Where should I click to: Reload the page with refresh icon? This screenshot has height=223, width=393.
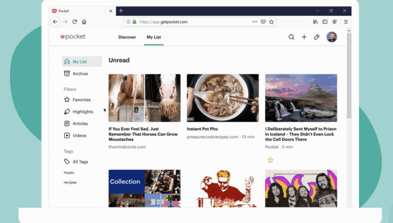coord(75,22)
